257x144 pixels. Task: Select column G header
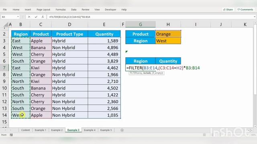[x=140, y=24]
